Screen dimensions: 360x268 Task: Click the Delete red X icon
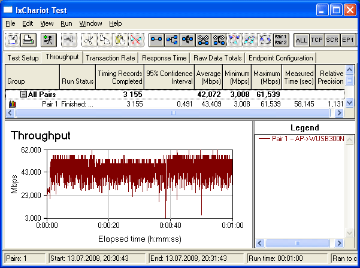click(136, 40)
